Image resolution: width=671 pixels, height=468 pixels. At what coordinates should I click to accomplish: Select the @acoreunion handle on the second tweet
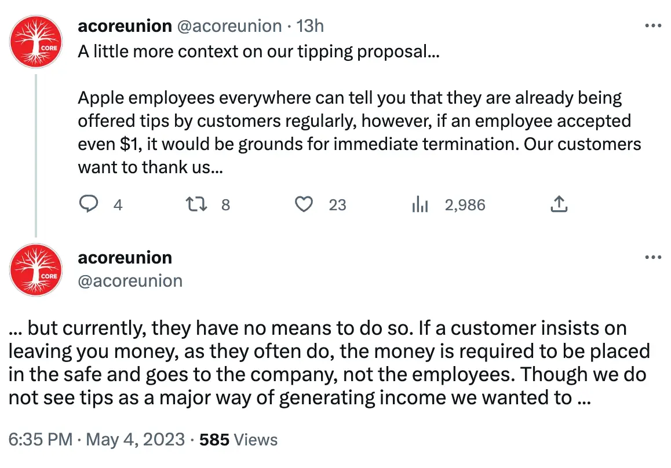[x=129, y=281]
